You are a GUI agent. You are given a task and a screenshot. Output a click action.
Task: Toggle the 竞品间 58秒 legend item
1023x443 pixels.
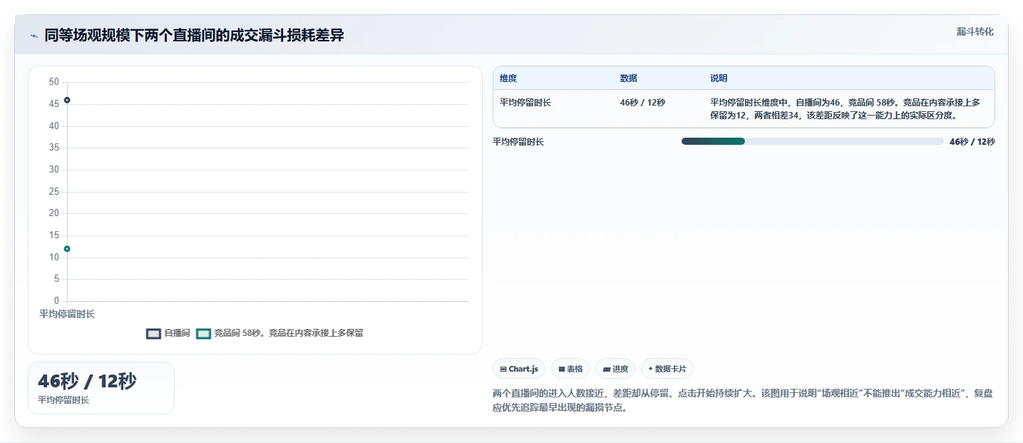(279, 333)
